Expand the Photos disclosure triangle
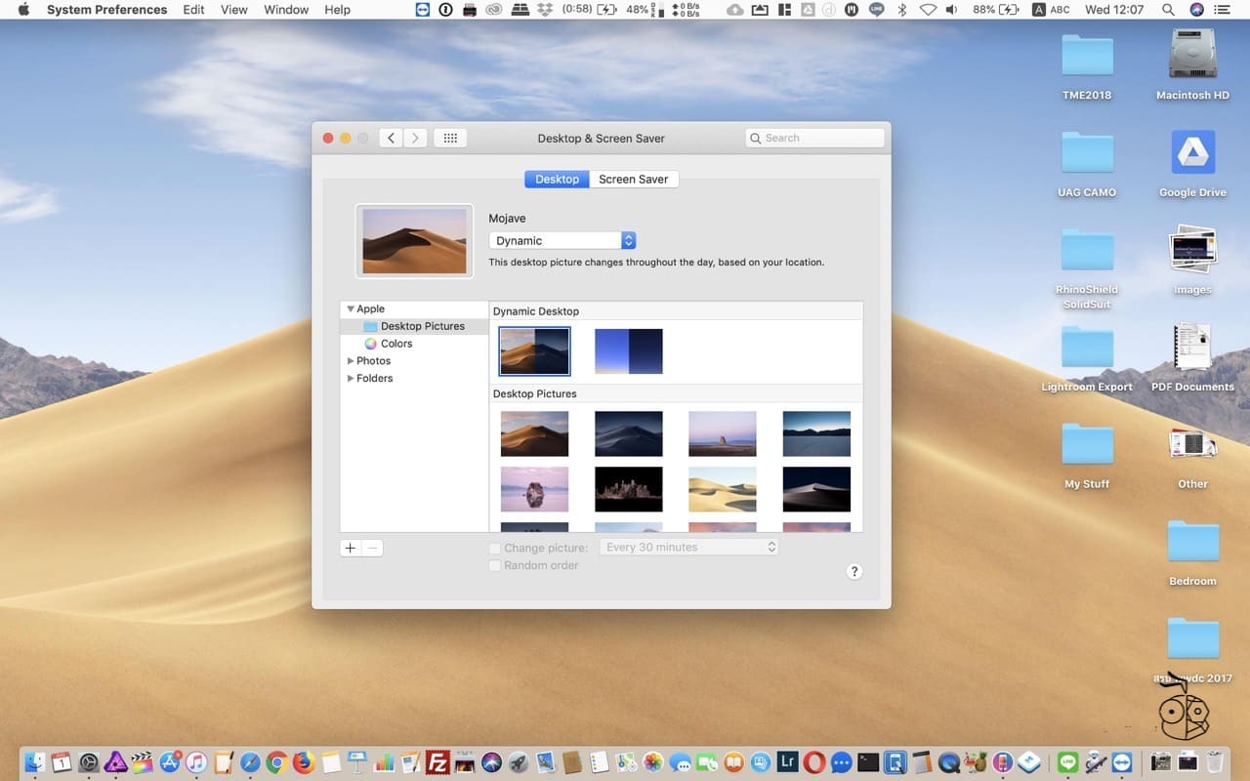 tap(352, 361)
